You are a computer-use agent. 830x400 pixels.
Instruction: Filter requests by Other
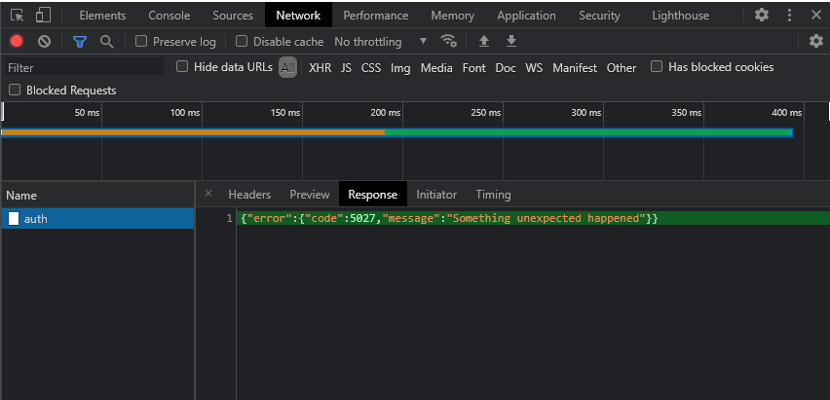[x=622, y=68]
